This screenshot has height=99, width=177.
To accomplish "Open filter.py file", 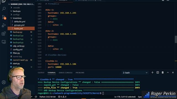I will [x=21, y=53].
